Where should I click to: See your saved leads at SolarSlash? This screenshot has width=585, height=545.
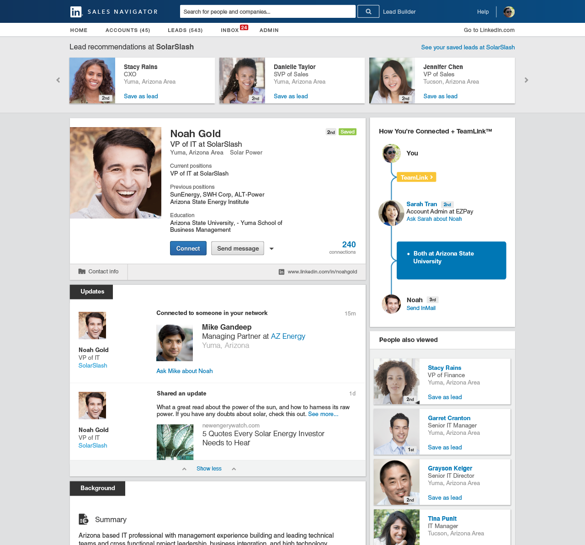point(468,47)
